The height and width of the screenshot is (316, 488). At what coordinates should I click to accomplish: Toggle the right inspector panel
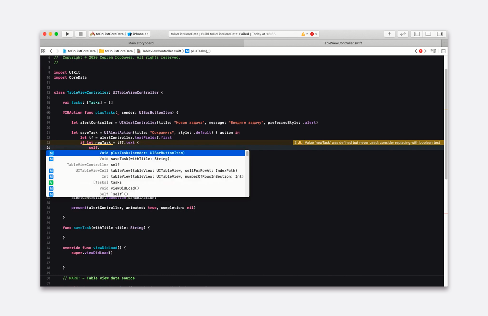(x=440, y=34)
